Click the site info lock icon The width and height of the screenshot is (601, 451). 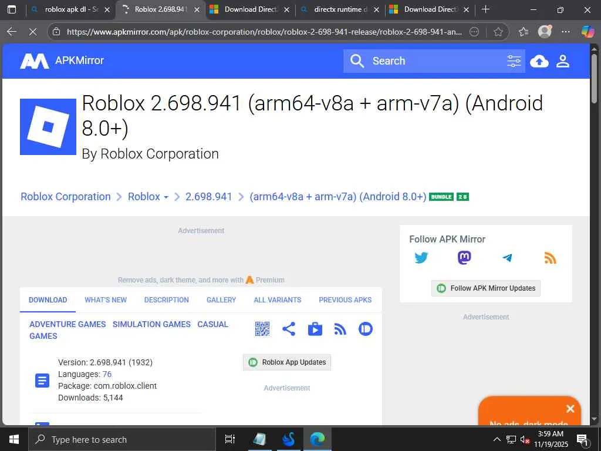click(56, 32)
